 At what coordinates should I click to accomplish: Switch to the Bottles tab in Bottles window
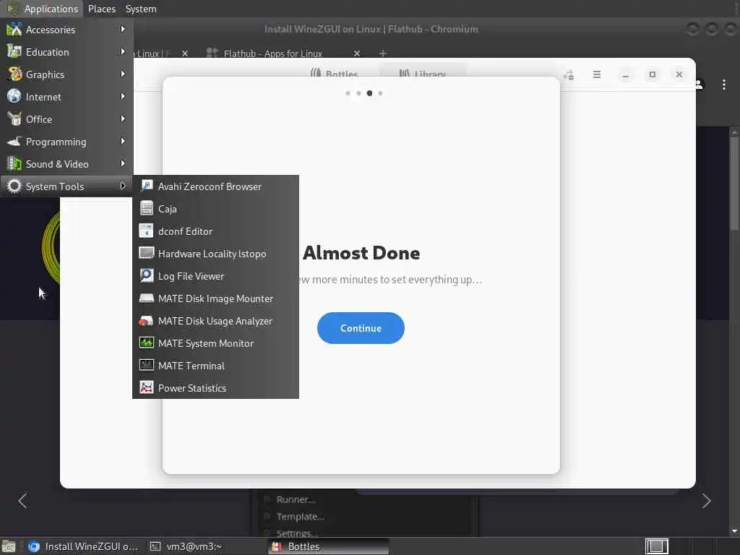(334, 74)
